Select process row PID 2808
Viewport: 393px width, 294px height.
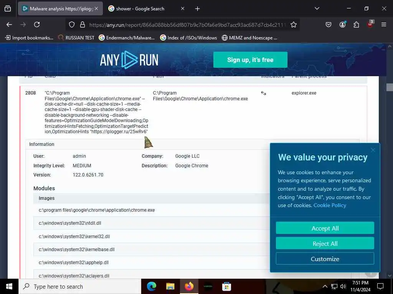point(193,112)
